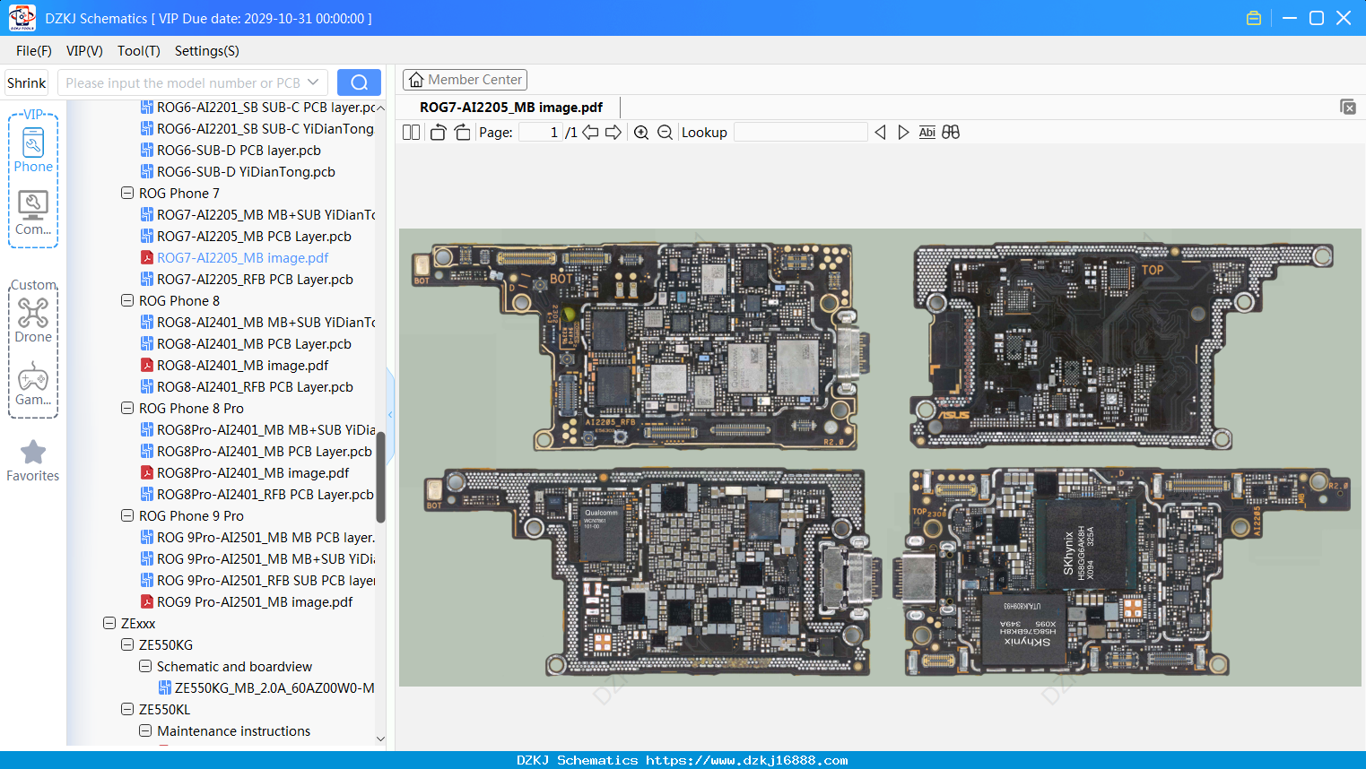Find previous lookup match
The width and height of the screenshot is (1366, 769).
[880, 133]
